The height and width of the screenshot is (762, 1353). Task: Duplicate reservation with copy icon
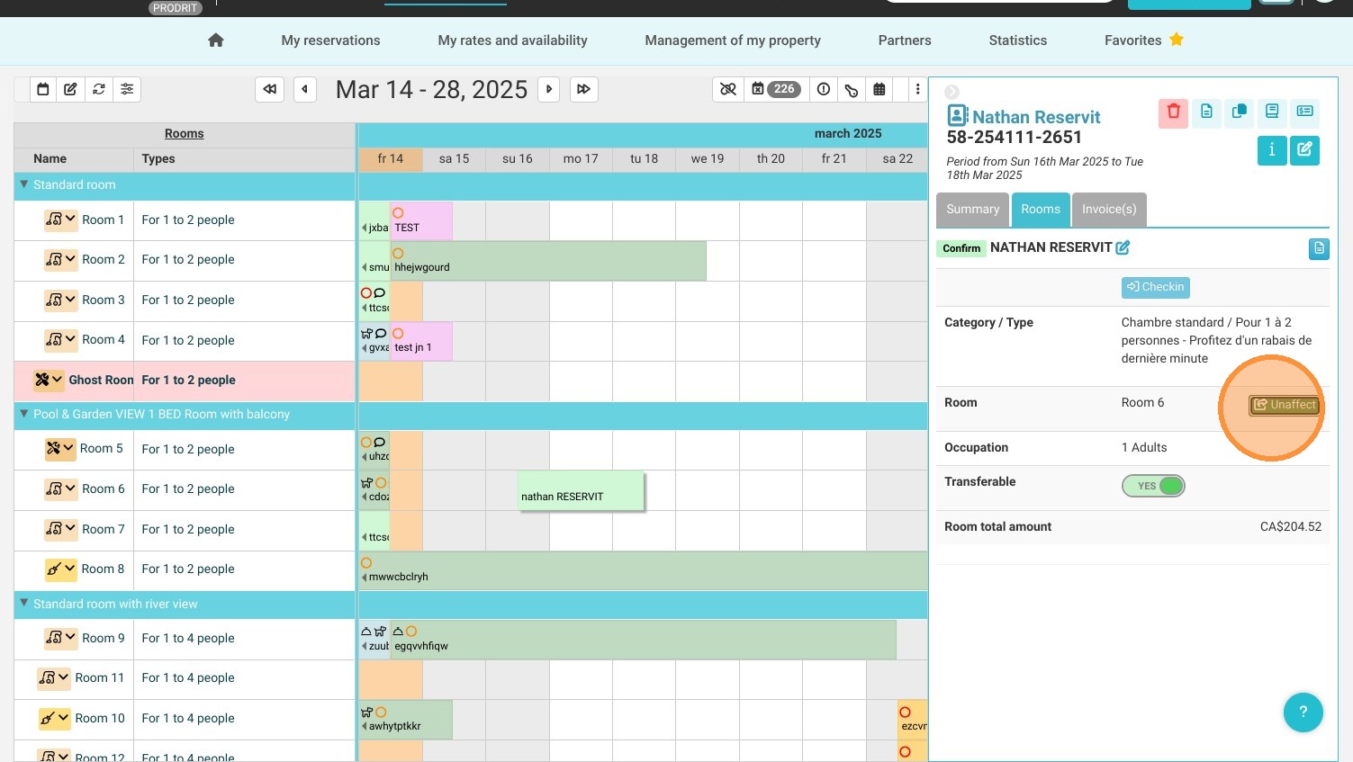[x=1240, y=112]
